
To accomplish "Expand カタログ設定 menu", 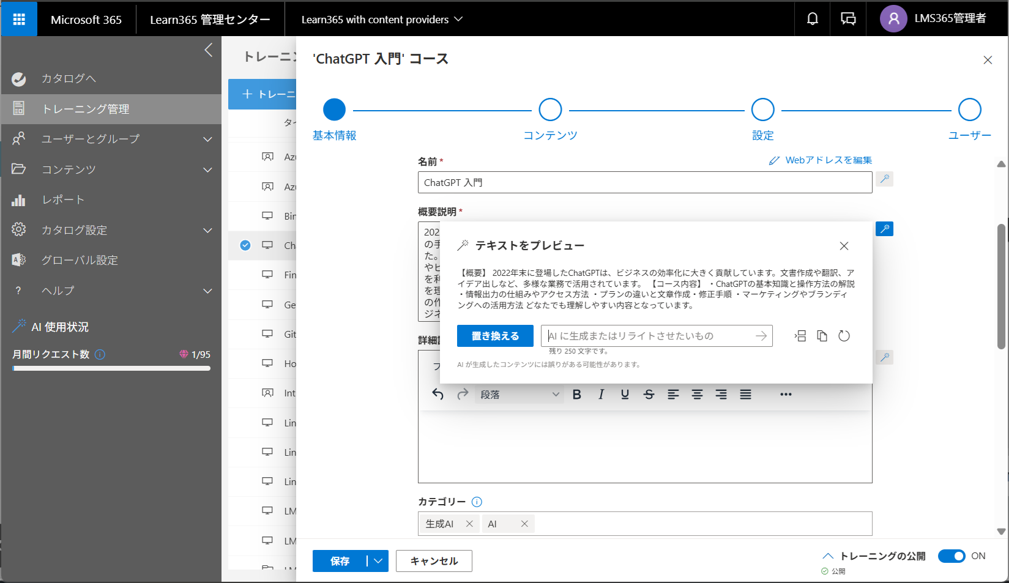I will (x=208, y=230).
